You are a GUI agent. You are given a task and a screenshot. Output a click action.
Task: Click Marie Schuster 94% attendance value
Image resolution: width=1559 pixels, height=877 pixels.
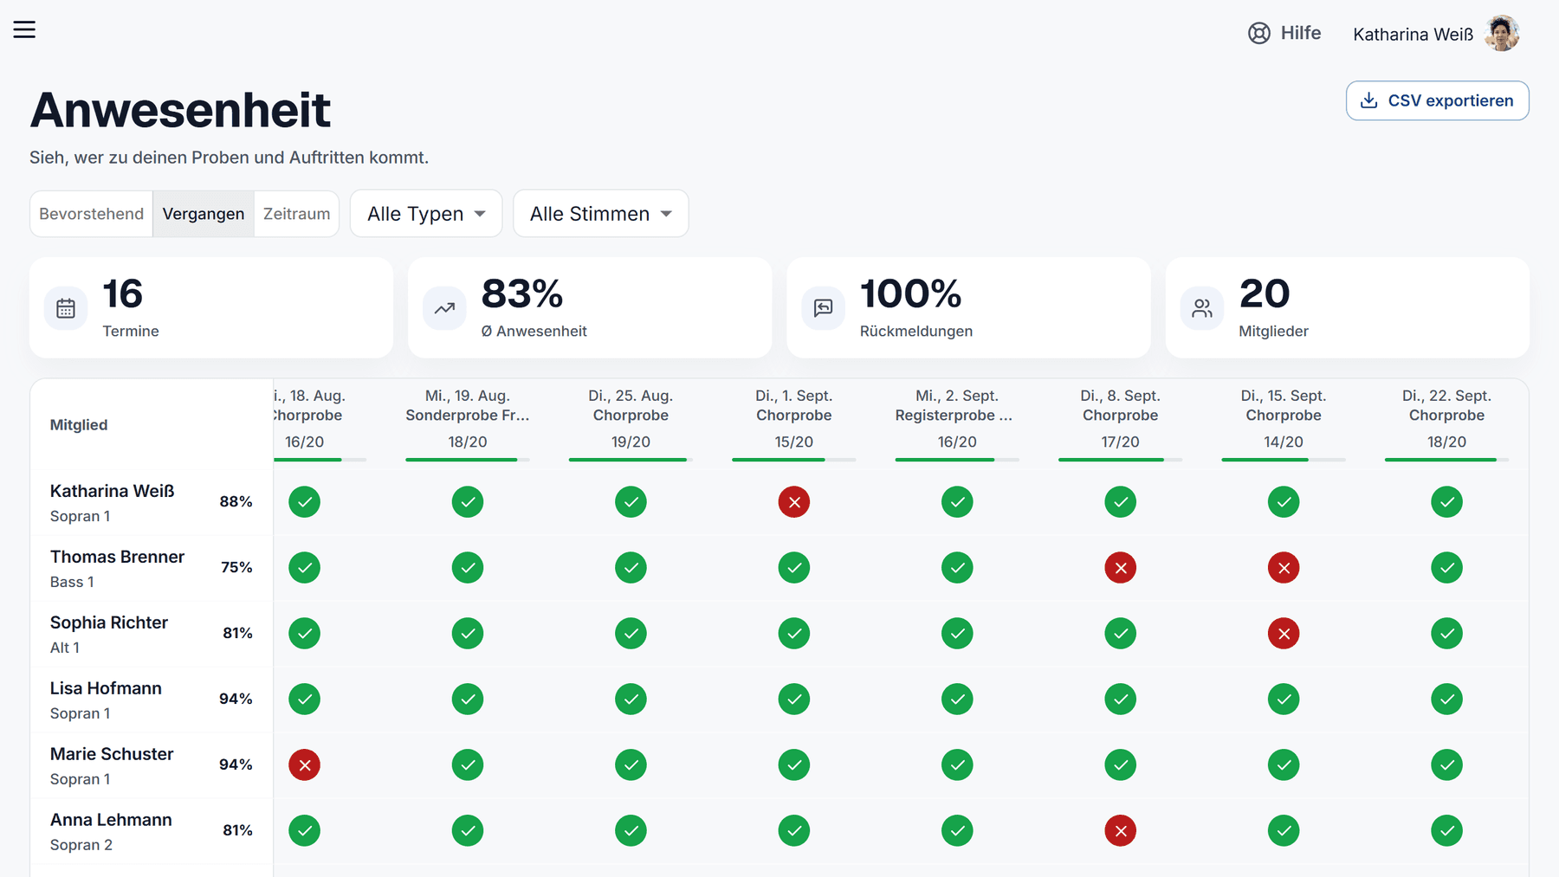(236, 764)
